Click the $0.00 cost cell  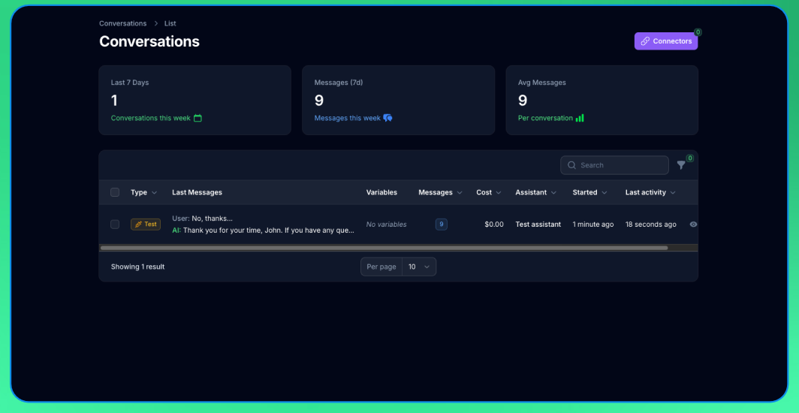494,225
